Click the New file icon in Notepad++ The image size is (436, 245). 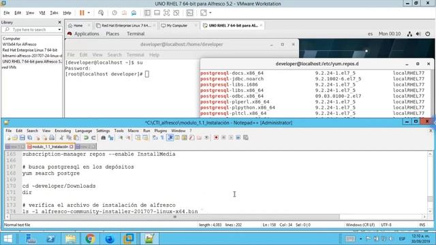click(x=8, y=137)
